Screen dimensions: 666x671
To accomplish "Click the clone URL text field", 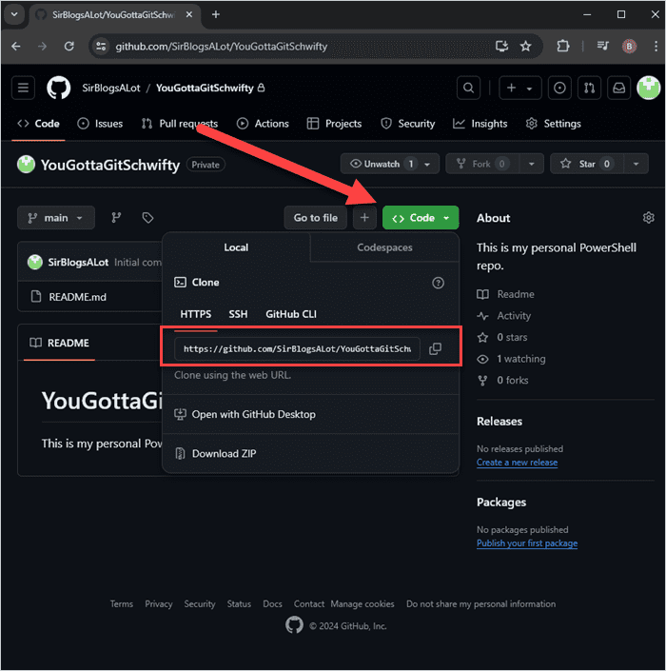I will pyautogui.click(x=297, y=348).
